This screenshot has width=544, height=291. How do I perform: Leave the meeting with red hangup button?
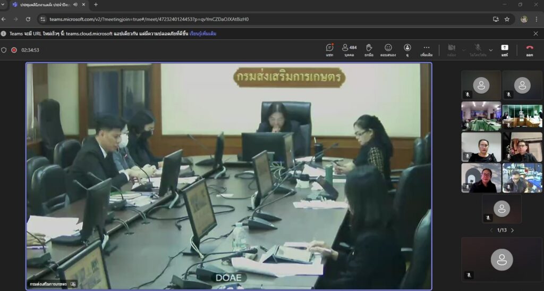[529, 49]
